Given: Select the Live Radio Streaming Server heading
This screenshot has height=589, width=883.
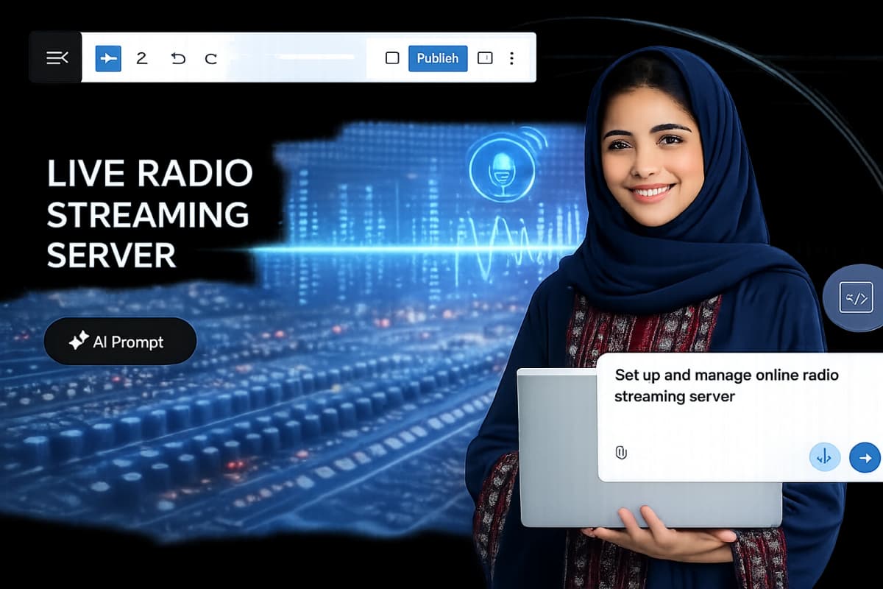Looking at the screenshot, I should (149, 214).
